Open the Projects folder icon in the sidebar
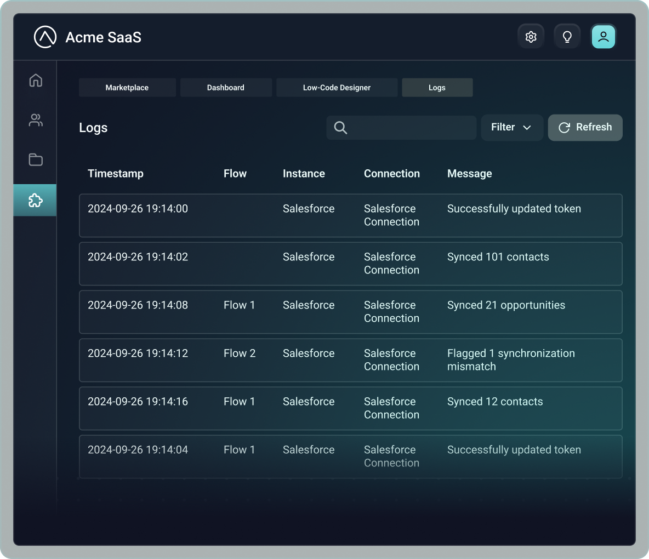 [x=35, y=159]
